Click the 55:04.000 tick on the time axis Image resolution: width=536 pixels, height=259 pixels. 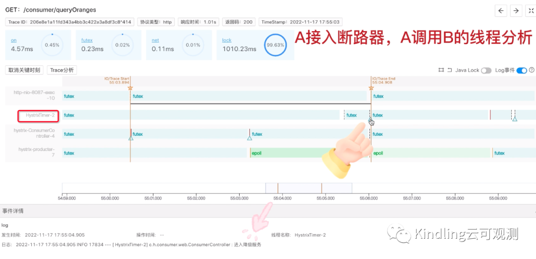point(282,198)
